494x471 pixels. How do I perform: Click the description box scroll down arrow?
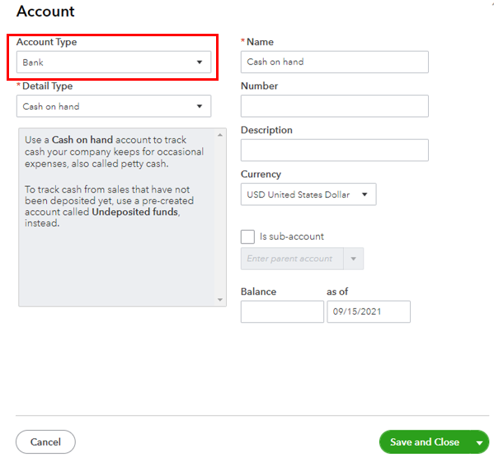point(220,300)
